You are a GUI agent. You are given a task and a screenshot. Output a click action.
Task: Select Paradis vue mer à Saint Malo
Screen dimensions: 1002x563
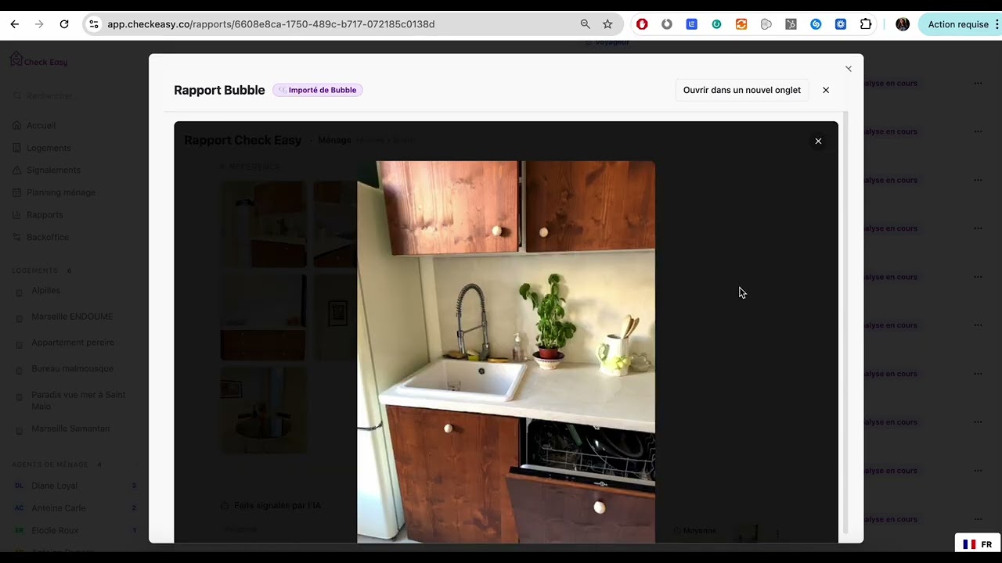[x=78, y=400]
